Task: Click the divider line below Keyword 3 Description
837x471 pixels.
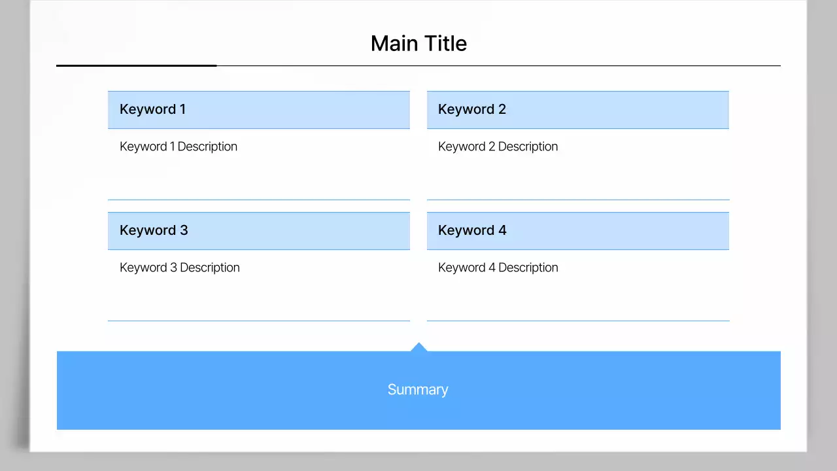Action: point(258,321)
